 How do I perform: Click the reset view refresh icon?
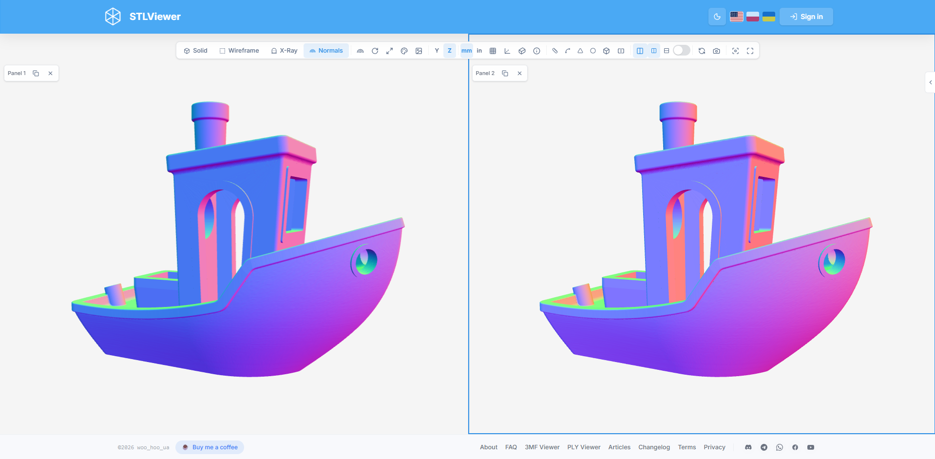pyautogui.click(x=702, y=51)
